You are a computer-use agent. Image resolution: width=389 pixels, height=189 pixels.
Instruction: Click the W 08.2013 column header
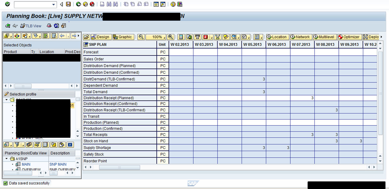pos(326,44)
